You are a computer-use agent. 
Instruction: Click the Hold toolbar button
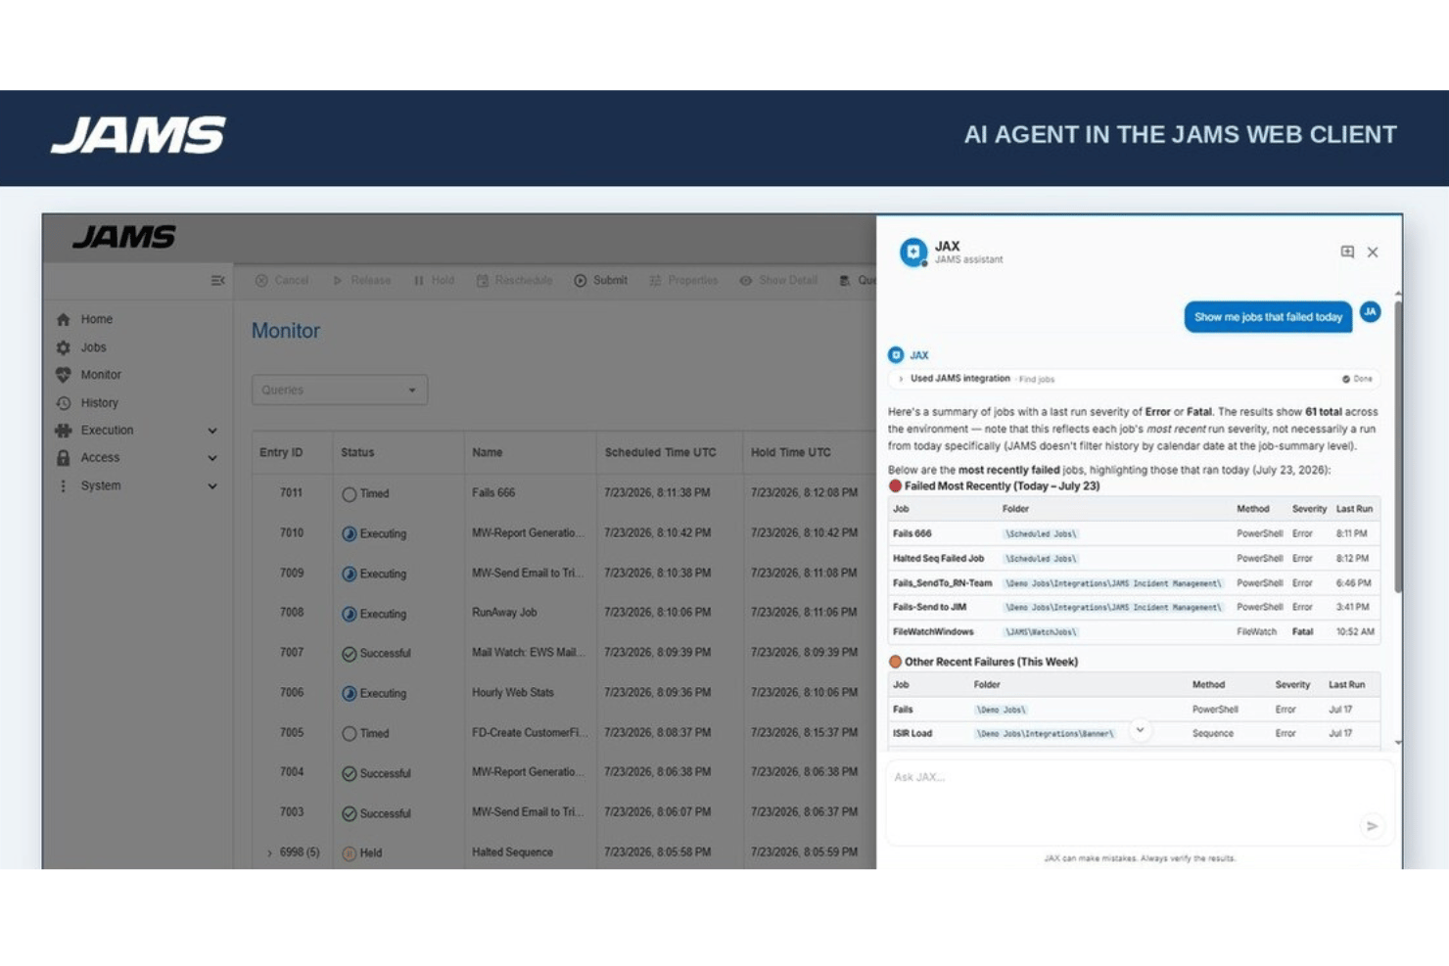pyautogui.click(x=434, y=281)
